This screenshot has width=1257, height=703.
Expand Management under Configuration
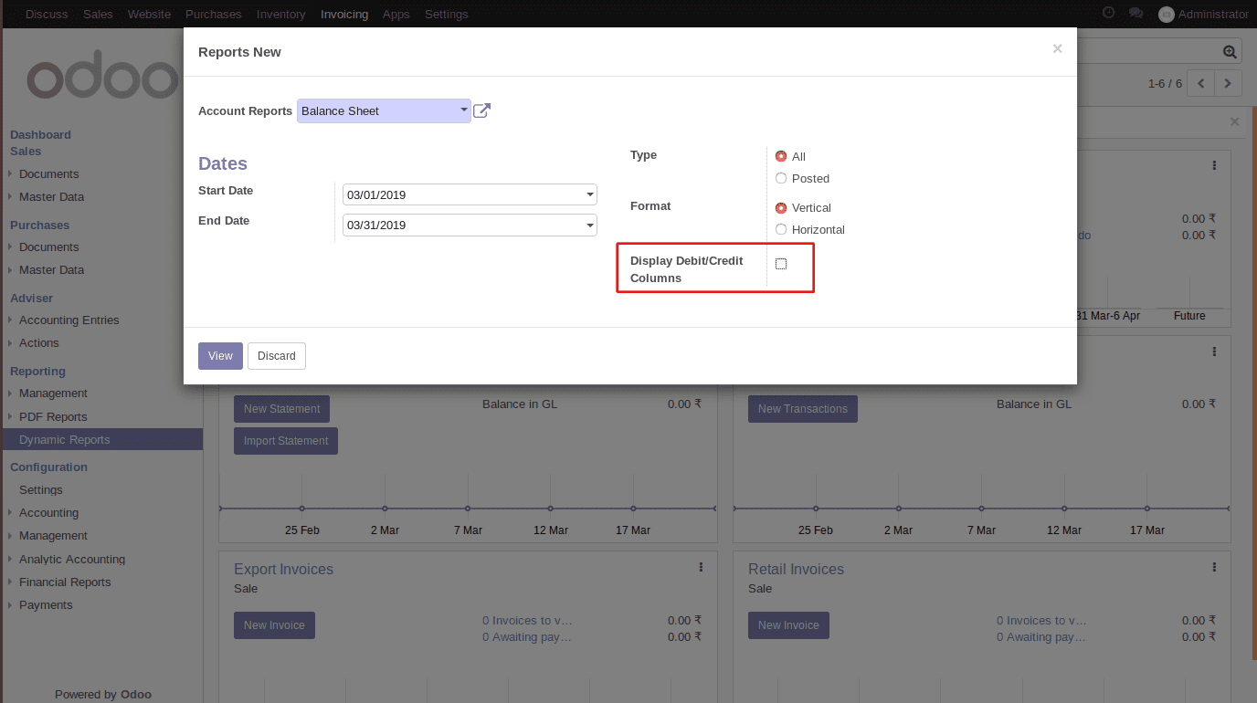[x=53, y=535]
